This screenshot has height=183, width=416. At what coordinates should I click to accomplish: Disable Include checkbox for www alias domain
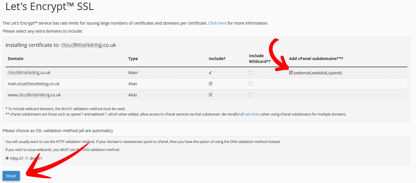click(210, 95)
